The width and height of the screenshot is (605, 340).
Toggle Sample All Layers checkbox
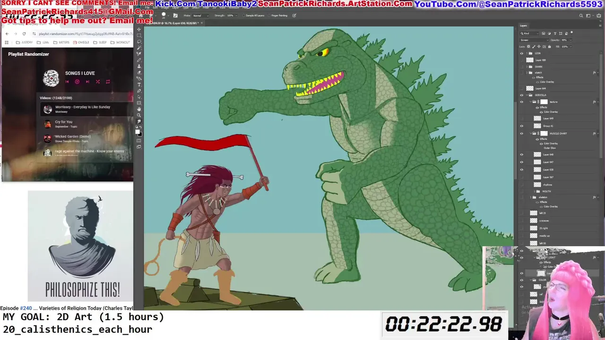pyautogui.click(x=243, y=16)
